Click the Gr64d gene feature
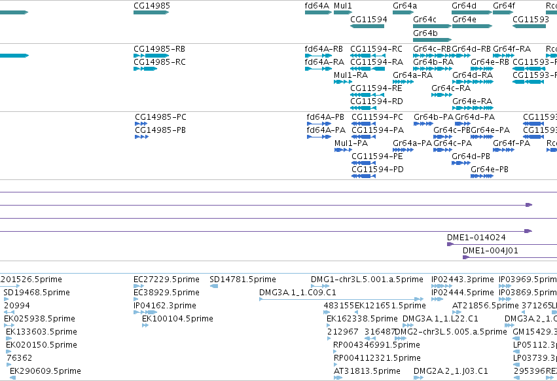Viewport: 557px width, 381px height. (472, 12)
